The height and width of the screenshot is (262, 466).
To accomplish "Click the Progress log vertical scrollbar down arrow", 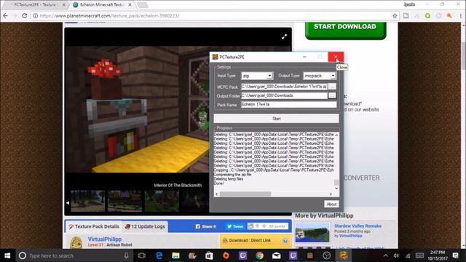I will [336, 188].
